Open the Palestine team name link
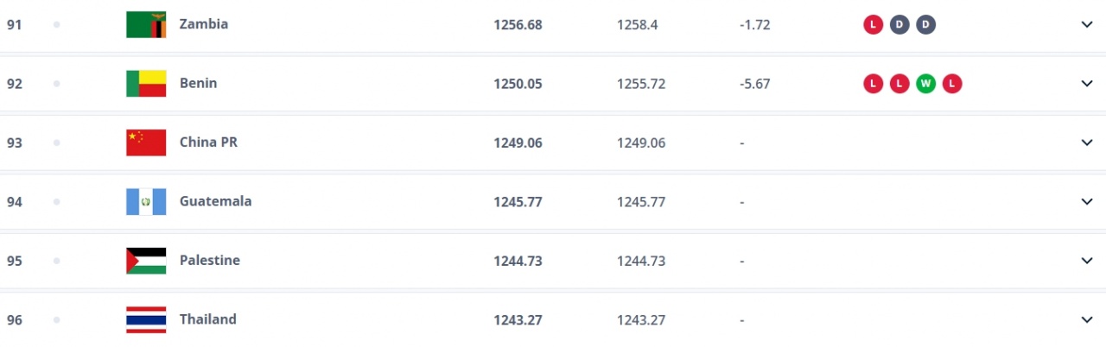 (x=210, y=261)
